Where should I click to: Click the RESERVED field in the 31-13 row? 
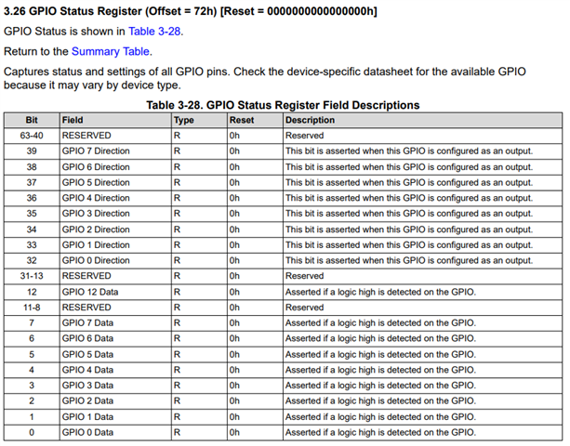click(86, 276)
